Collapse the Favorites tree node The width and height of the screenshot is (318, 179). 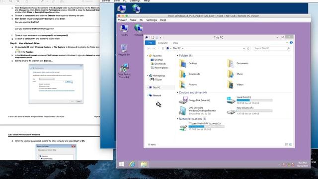[x=148, y=56]
